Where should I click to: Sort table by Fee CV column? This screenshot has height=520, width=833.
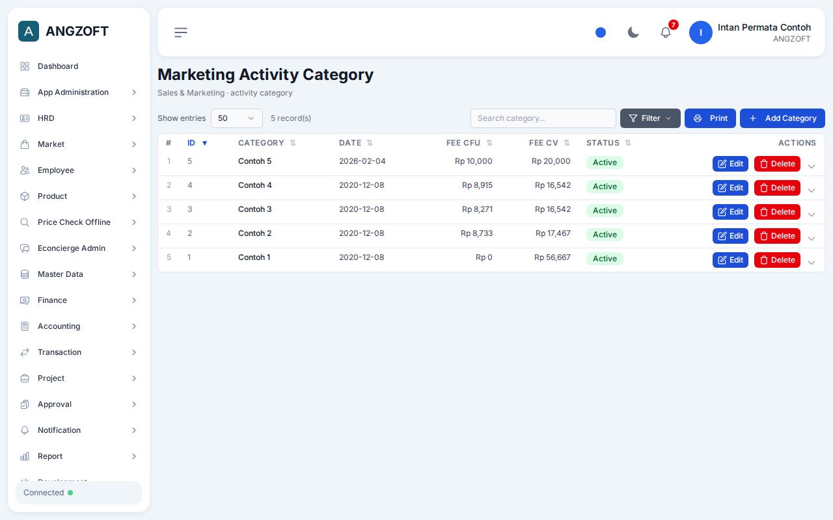(x=549, y=143)
